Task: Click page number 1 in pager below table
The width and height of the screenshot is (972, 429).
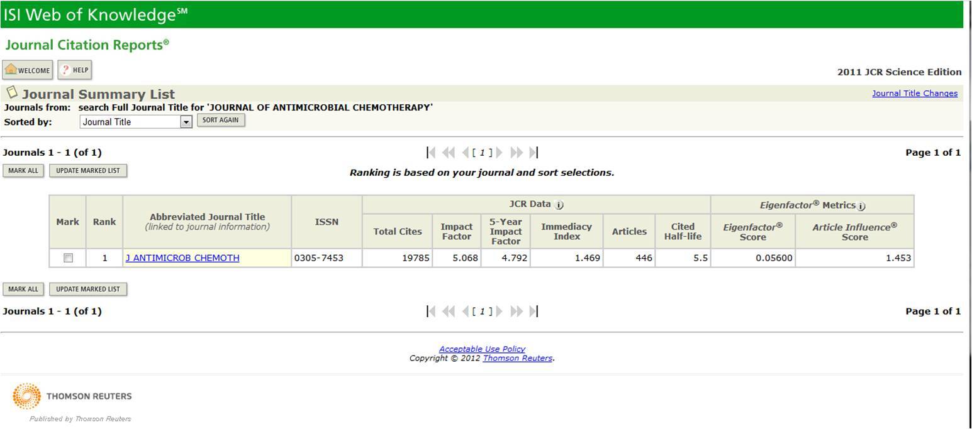Action: (x=482, y=312)
